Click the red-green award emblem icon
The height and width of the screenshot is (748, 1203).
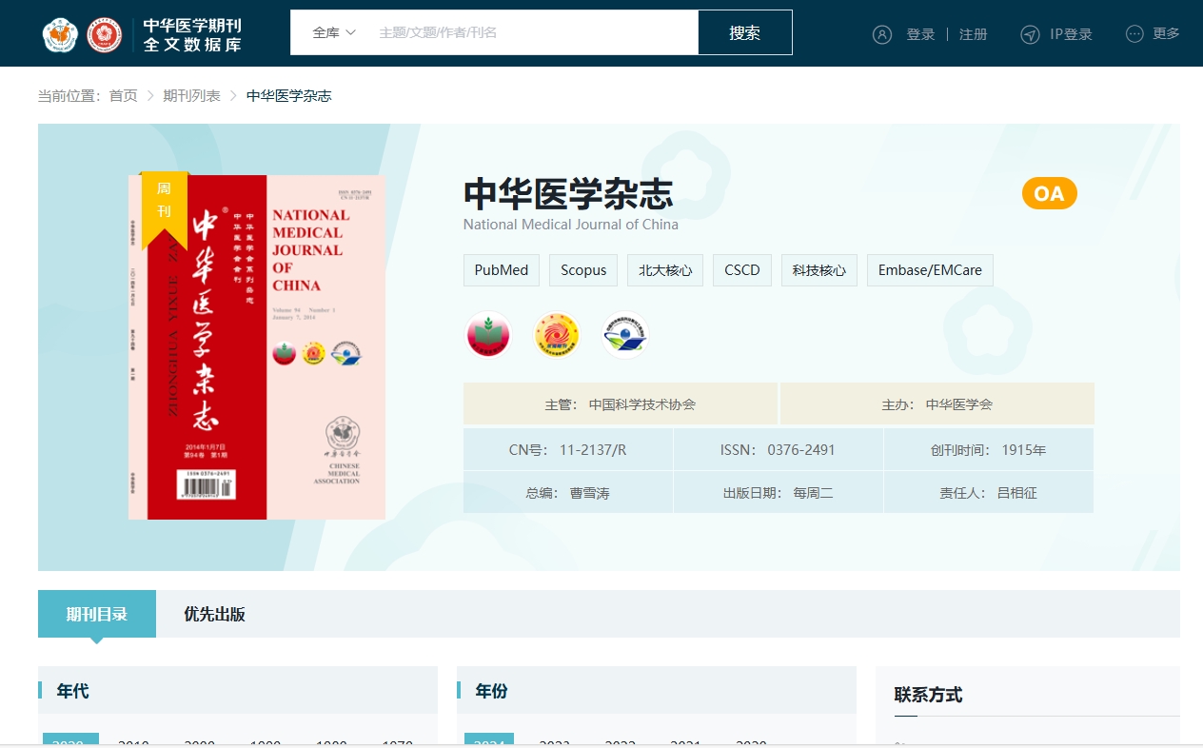click(487, 335)
